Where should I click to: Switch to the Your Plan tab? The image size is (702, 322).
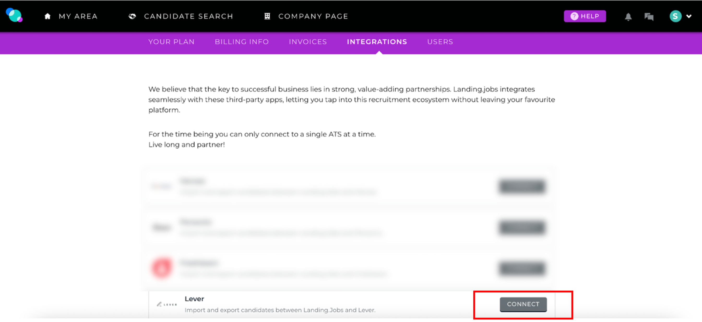171,42
